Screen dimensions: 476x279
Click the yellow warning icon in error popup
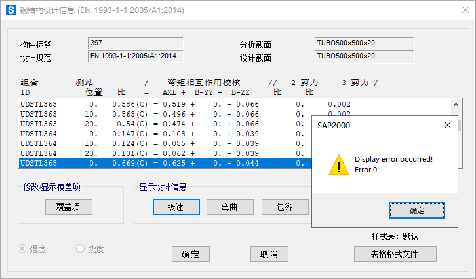point(338,164)
